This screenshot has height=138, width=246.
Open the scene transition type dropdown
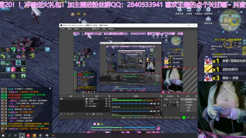point(171,99)
